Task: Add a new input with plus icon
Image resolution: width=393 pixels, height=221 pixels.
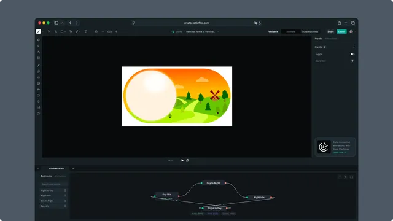Action: (x=354, y=47)
